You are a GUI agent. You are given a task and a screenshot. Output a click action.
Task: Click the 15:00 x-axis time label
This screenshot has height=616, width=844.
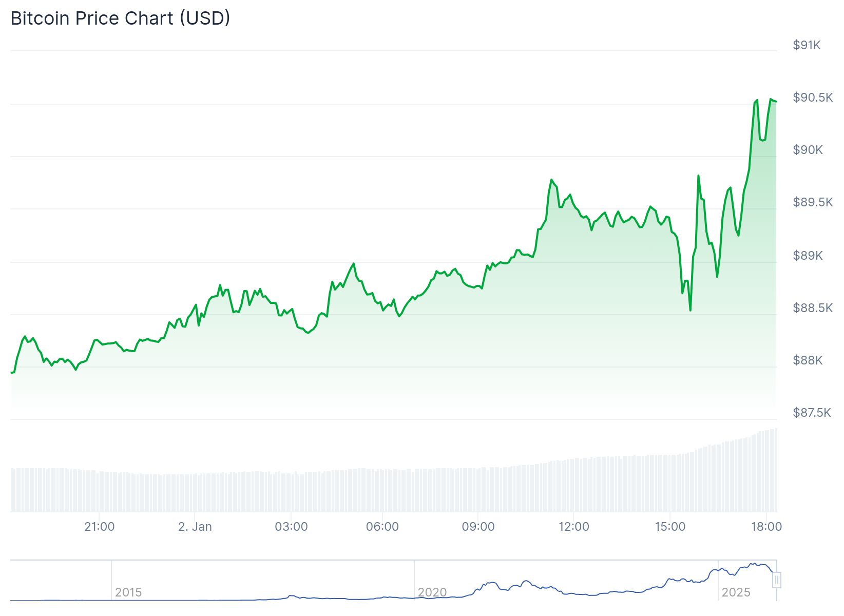(x=670, y=527)
